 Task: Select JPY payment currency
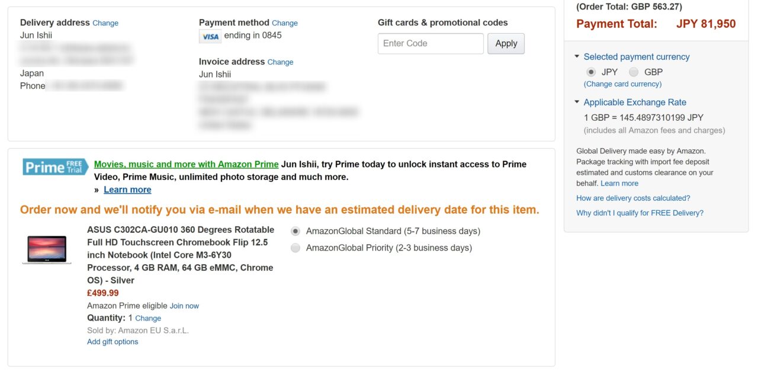click(591, 72)
